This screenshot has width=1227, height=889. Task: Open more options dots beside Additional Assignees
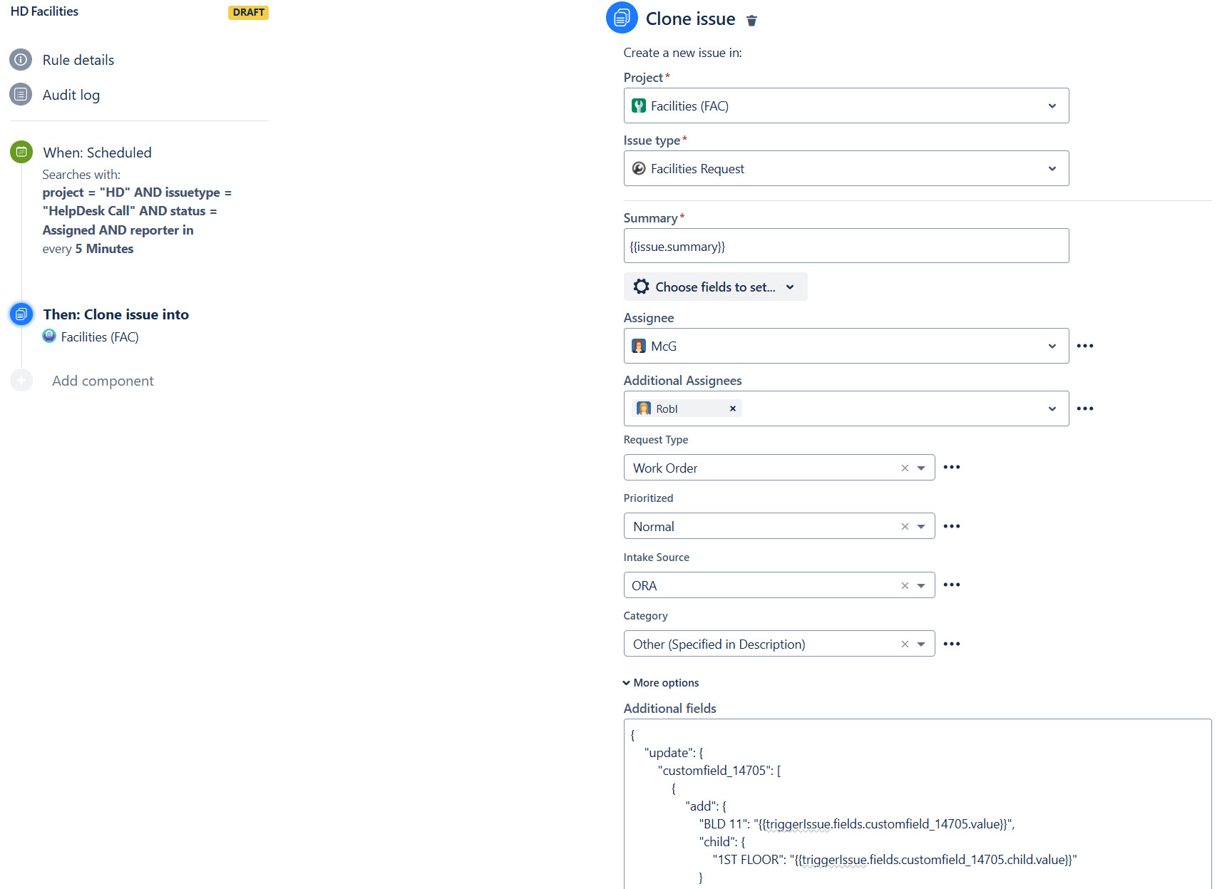coord(1085,408)
